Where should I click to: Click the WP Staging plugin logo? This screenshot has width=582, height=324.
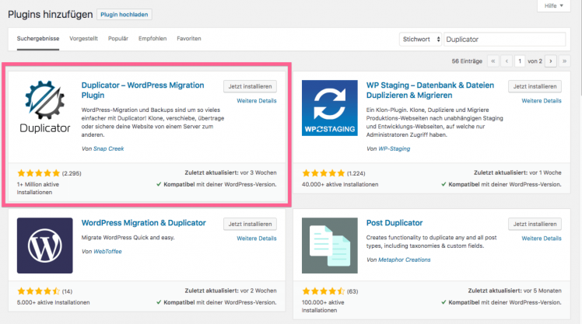[330, 108]
